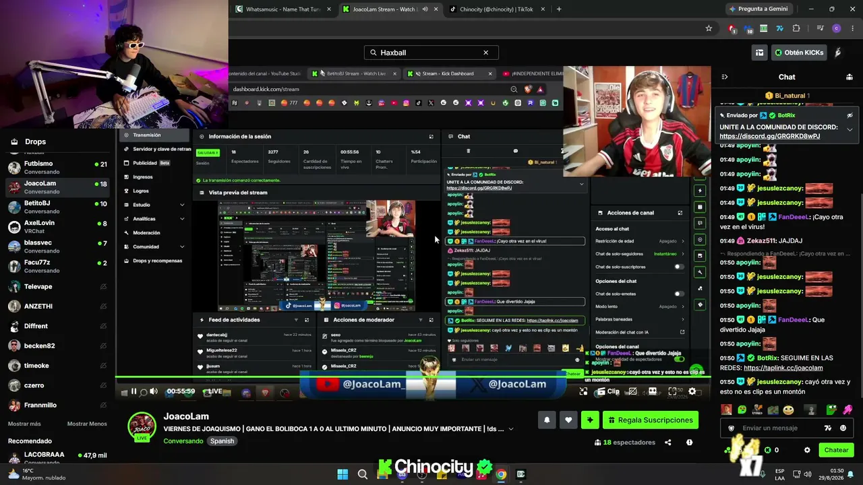The height and width of the screenshot is (485, 863).
Task: Open the Drops section in sidebar
Action: 35,141
